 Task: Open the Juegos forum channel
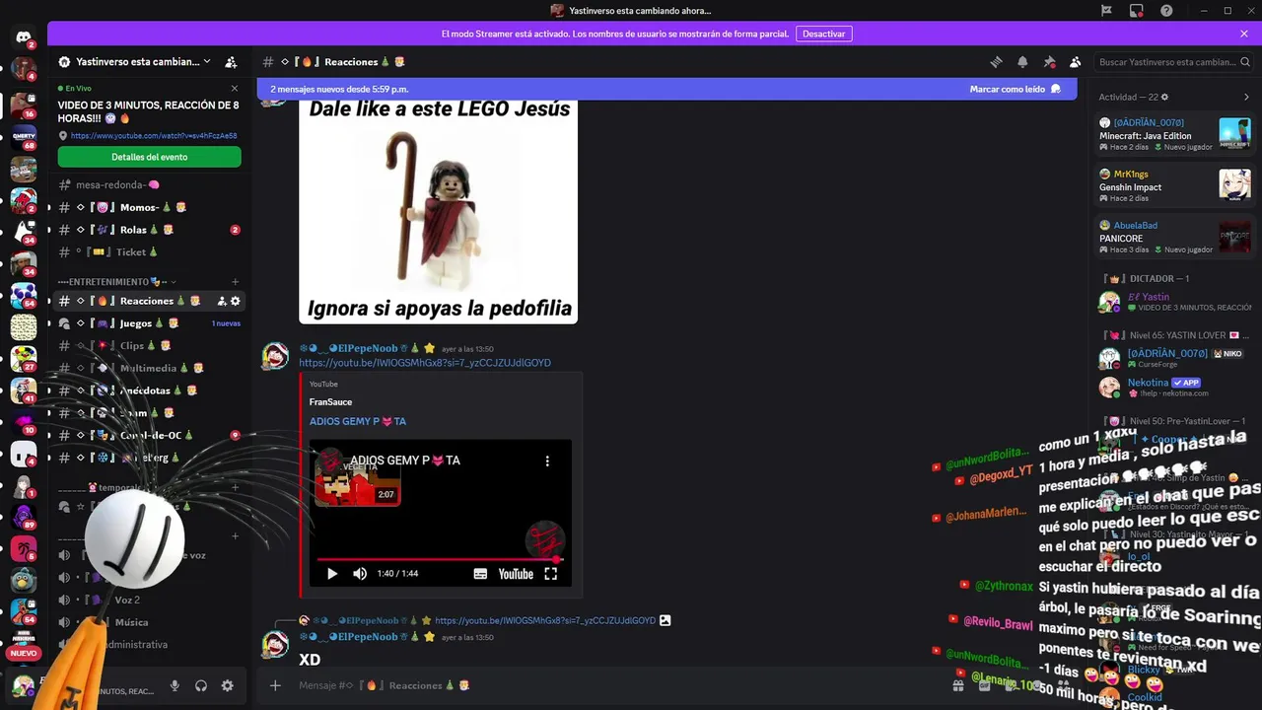coord(149,323)
